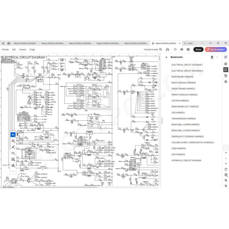Star the active Hitachi ZW150 document tab
The image size is (229, 229).
(153, 44)
